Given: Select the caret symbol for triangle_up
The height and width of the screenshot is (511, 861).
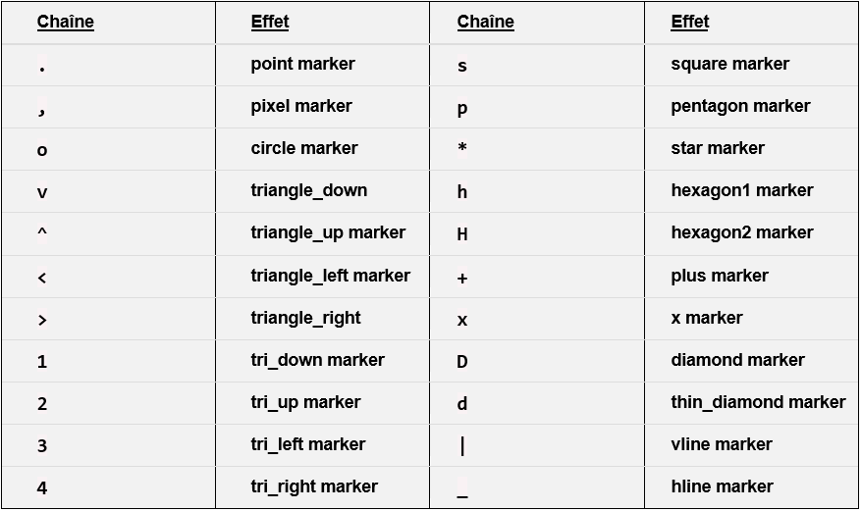Looking at the screenshot, I should tap(42, 233).
